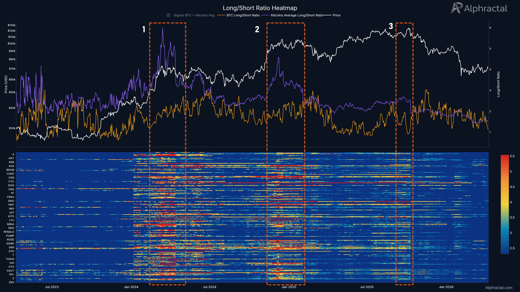Click the $100k price axis label
Screen dimensions: 520x292
[12, 44]
